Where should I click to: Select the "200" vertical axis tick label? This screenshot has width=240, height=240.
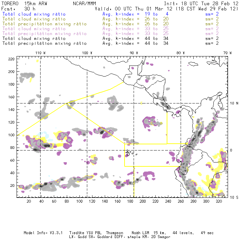pos(11,72)
